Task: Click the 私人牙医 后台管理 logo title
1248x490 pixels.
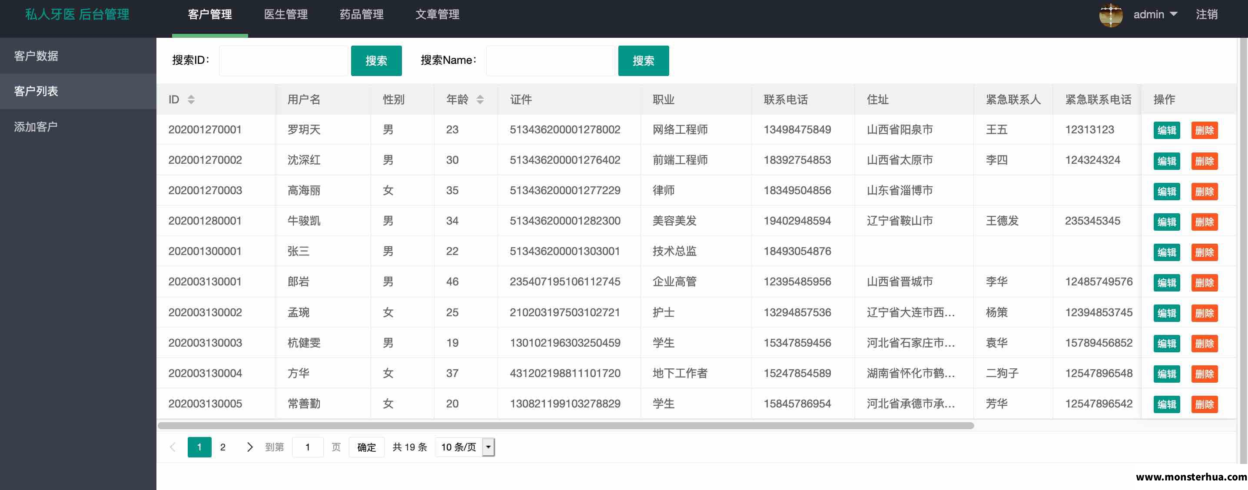Action: point(77,14)
